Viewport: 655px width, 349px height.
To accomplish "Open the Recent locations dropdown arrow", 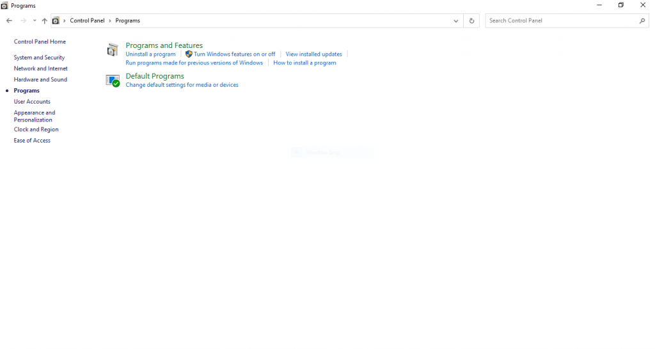I will pyautogui.click(x=35, y=20).
